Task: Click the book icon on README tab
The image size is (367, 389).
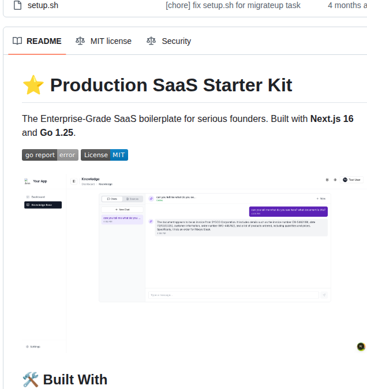Action: click(x=17, y=41)
